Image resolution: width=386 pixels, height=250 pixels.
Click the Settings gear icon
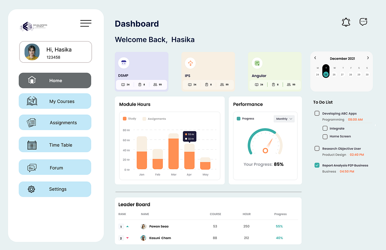point(32,189)
